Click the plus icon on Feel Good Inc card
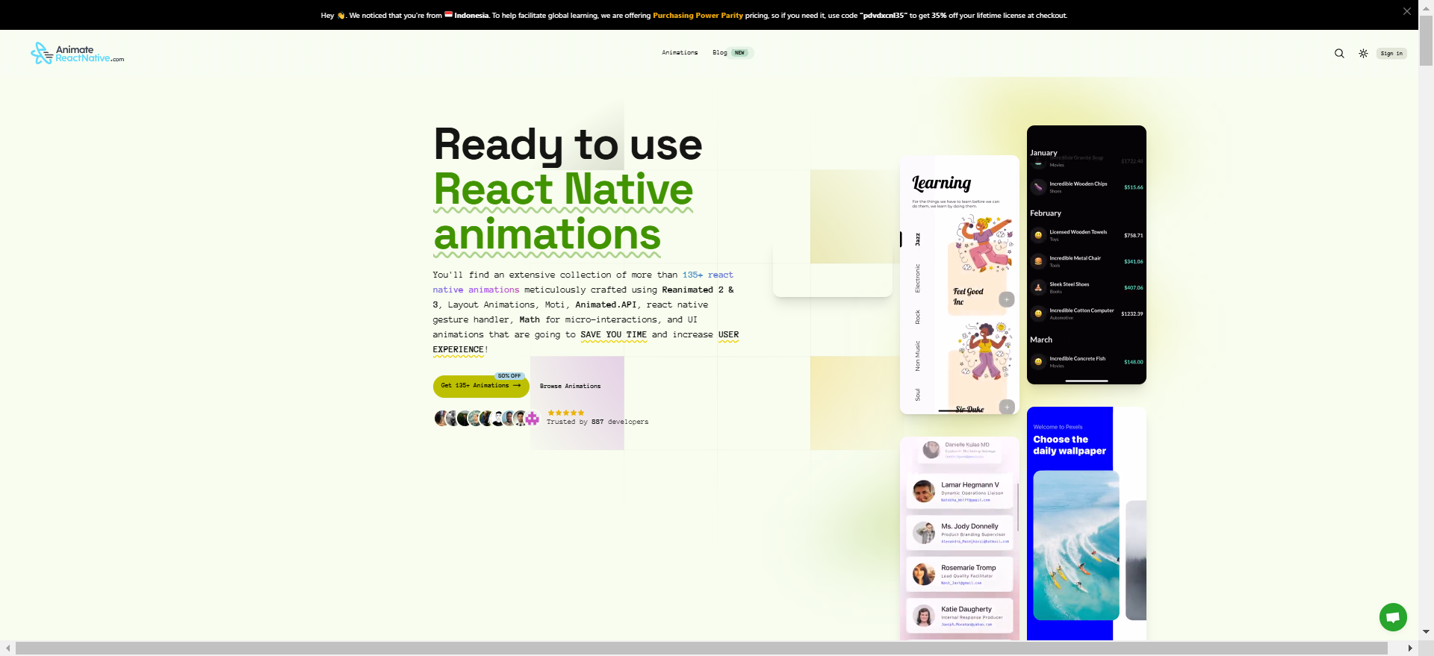The width and height of the screenshot is (1434, 656). tap(1006, 299)
